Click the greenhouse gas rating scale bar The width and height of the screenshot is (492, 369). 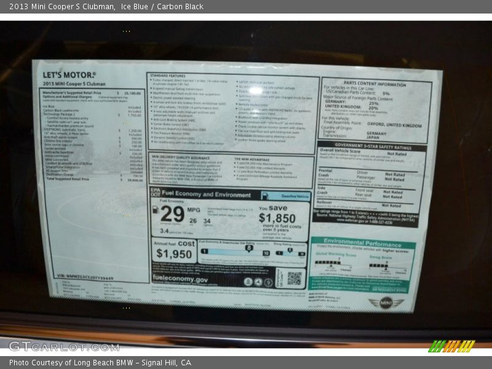coord(236,252)
